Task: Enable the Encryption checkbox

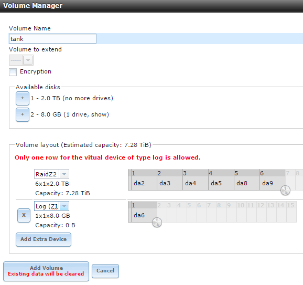Action: [13, 72]
